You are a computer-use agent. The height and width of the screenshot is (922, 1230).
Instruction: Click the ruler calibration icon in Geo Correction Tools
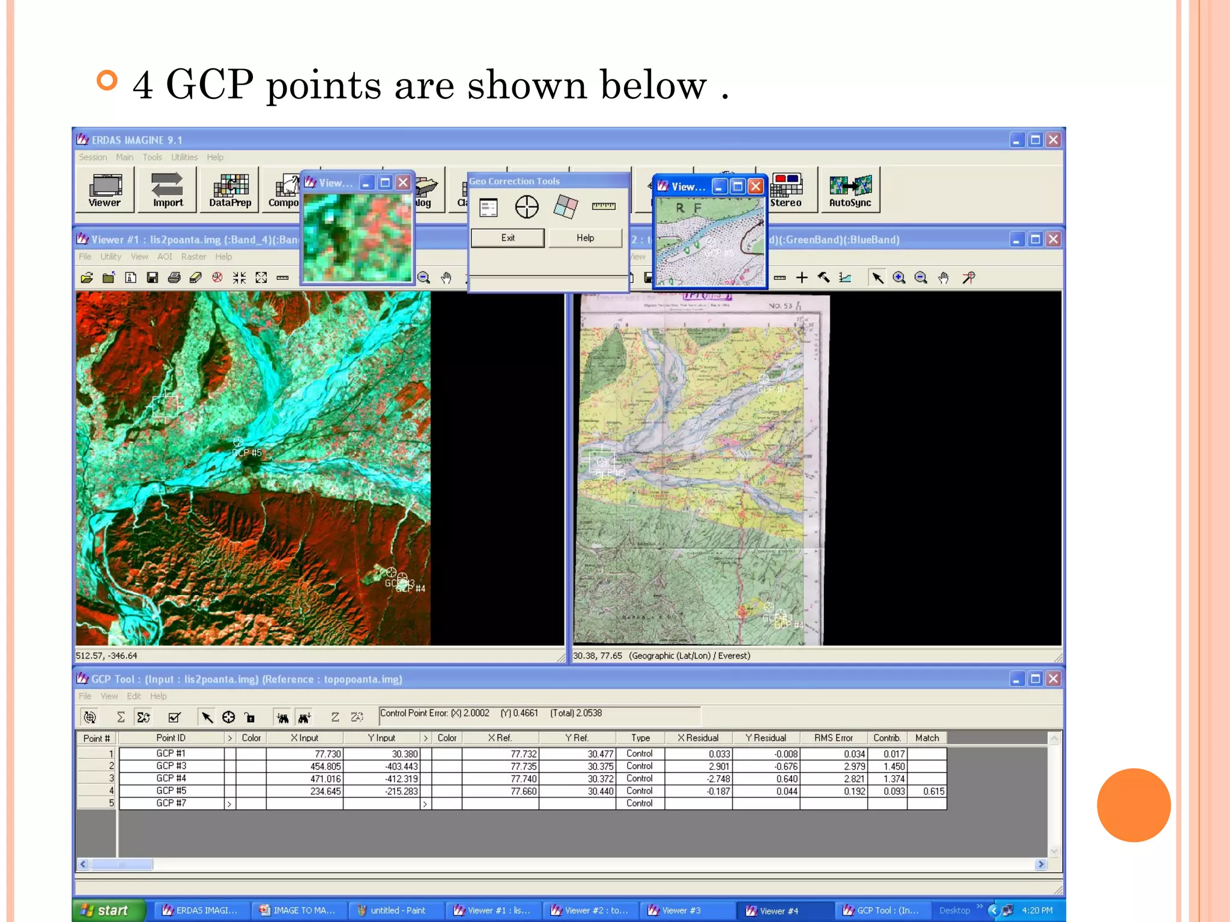pyautogui.click(x=604, y=206)
